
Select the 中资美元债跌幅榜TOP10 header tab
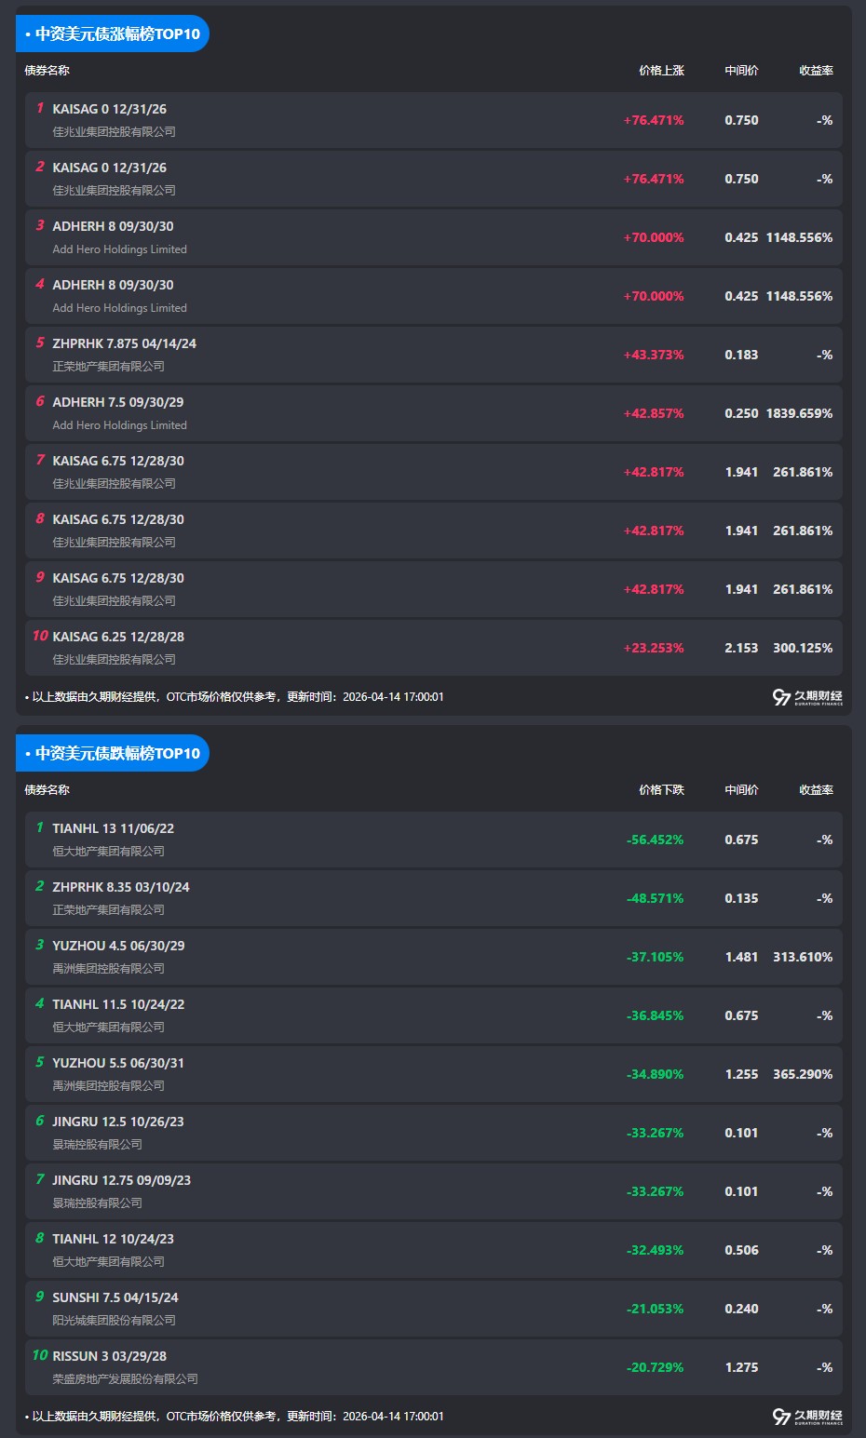coord(113,754)
